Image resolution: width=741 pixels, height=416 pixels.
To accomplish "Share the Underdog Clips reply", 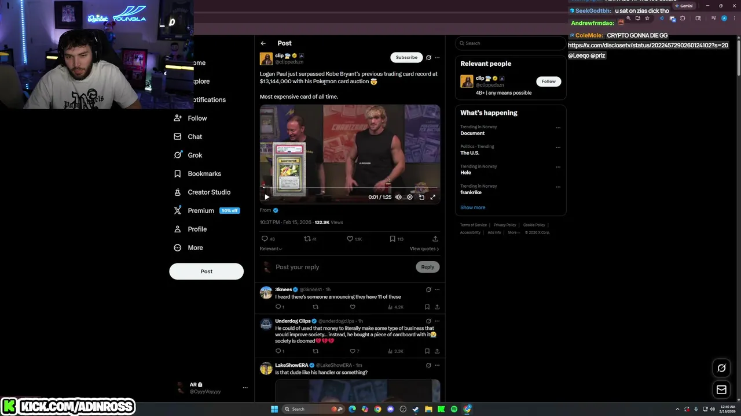I will coord(437,351).
